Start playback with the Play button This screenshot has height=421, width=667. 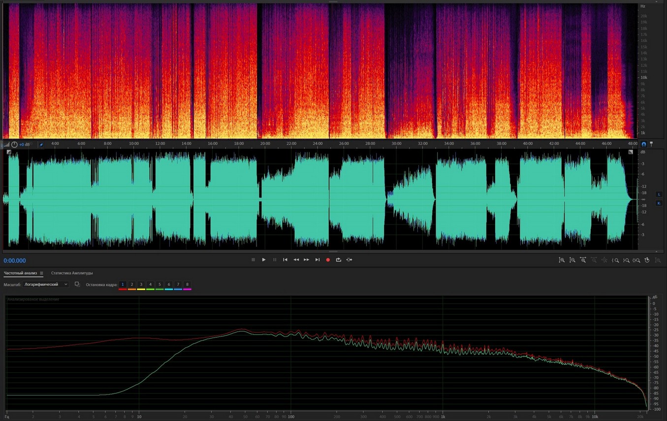point(264,259)
